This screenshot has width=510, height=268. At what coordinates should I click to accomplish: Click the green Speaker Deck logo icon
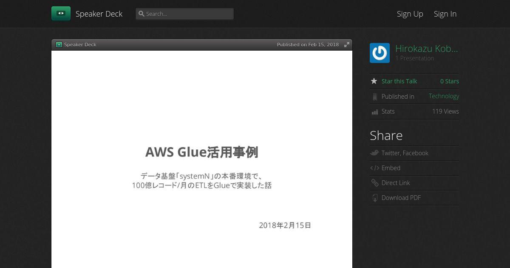point(61,14)
